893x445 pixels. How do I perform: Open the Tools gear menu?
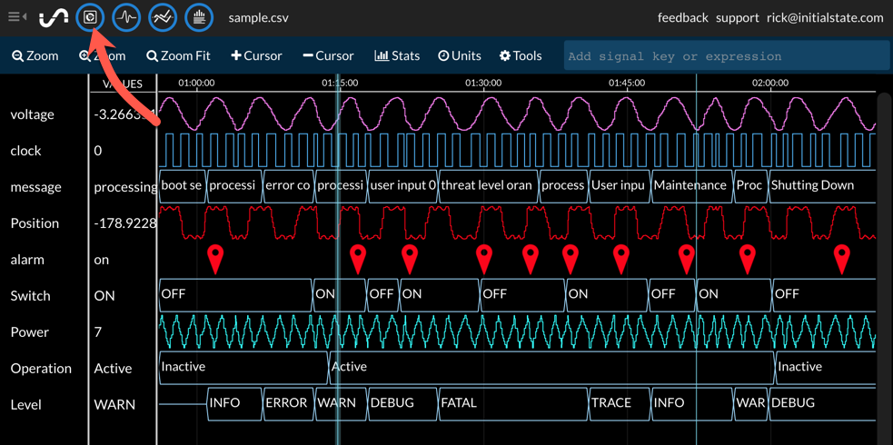(521, 56)
